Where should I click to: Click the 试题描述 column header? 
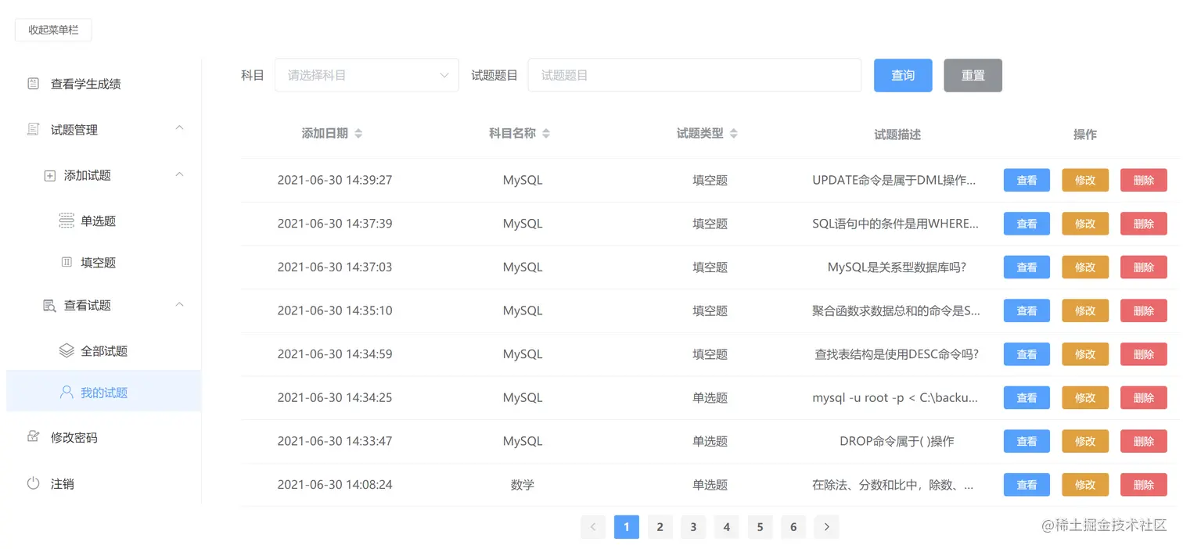pos(897,135)
